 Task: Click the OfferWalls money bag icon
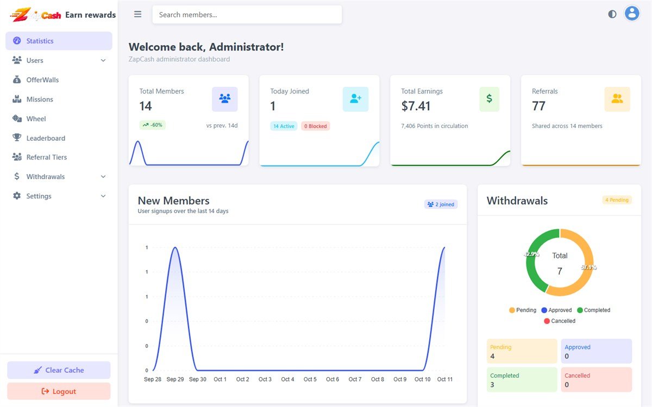[17, 80]
